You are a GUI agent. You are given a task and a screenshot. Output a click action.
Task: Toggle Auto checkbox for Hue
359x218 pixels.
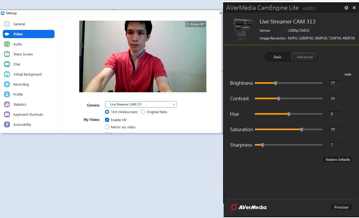(348, 114)
